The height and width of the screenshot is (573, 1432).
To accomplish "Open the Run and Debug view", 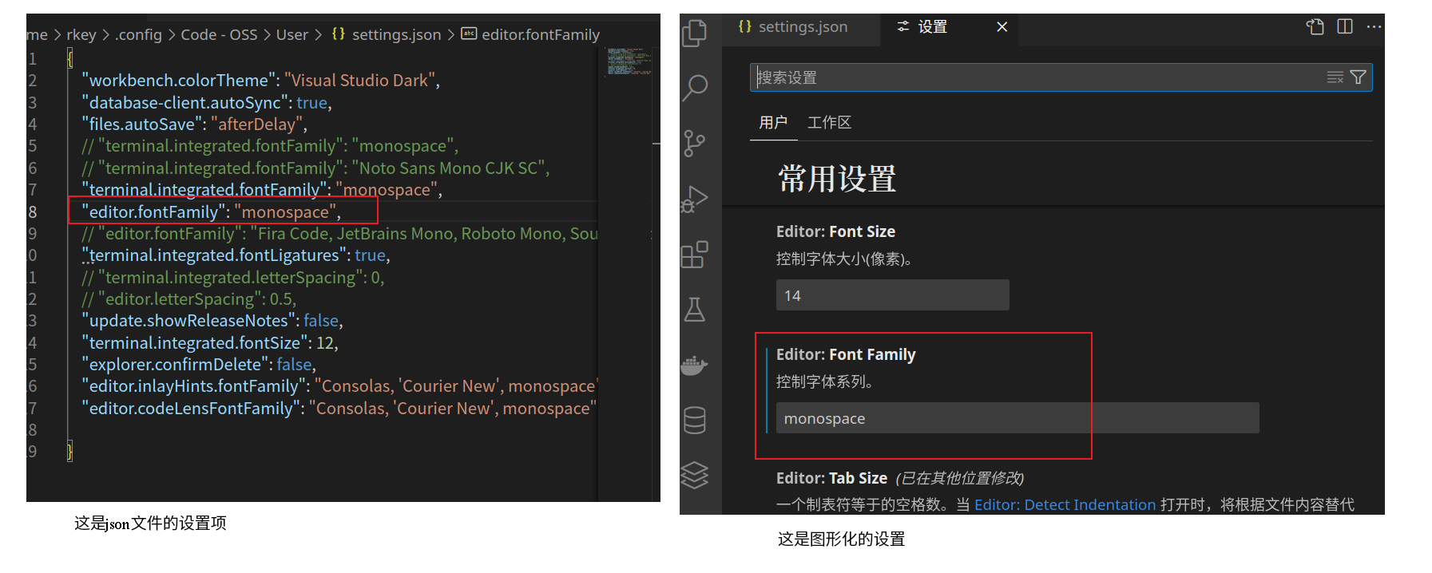I will (x=695, y=199).
